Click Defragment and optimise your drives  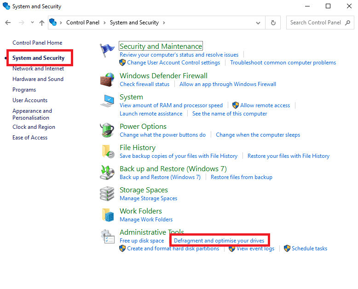pyautogui.click(x=219, y=241)
